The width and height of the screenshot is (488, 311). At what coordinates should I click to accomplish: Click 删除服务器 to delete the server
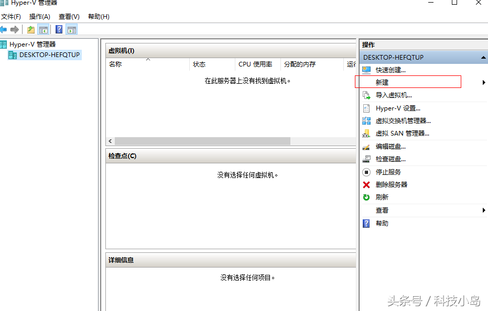[392, 184]
